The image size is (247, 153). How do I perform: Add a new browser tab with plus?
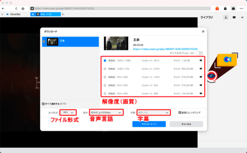point(63,14)
